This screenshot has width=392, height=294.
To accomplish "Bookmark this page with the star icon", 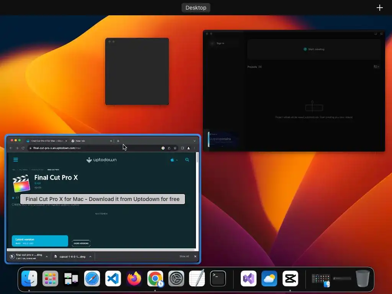I will point(175,148).
